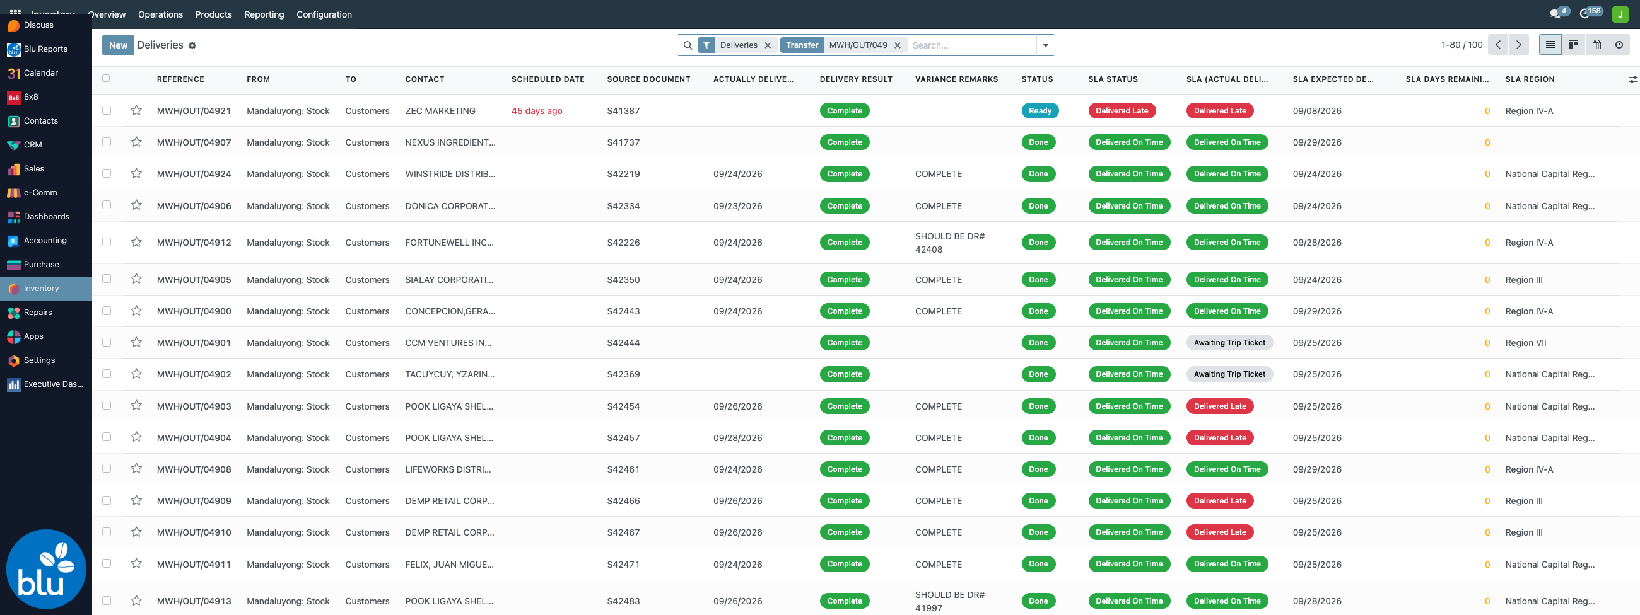The height and width of the screenshot is (615, 1640).
Task: Remove the Transfer MWH/OUT/049 facet
Action: point(898,45)
